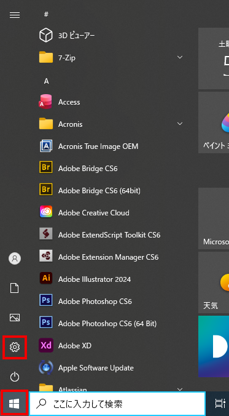Open the calendar tile at top right
Image resolution: width=229 pixels, height=416 pixels.
(214, 58)
